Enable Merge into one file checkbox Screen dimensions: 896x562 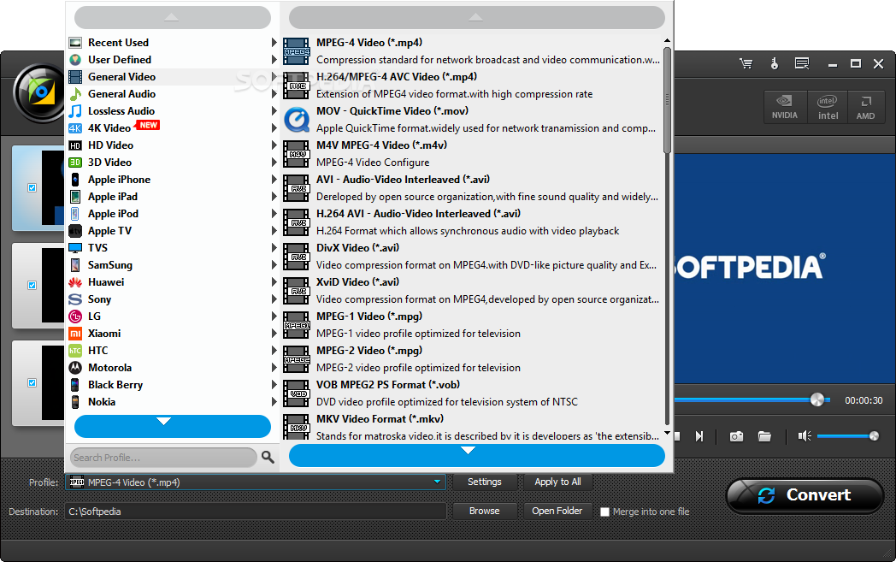click(x=604, y=512)
